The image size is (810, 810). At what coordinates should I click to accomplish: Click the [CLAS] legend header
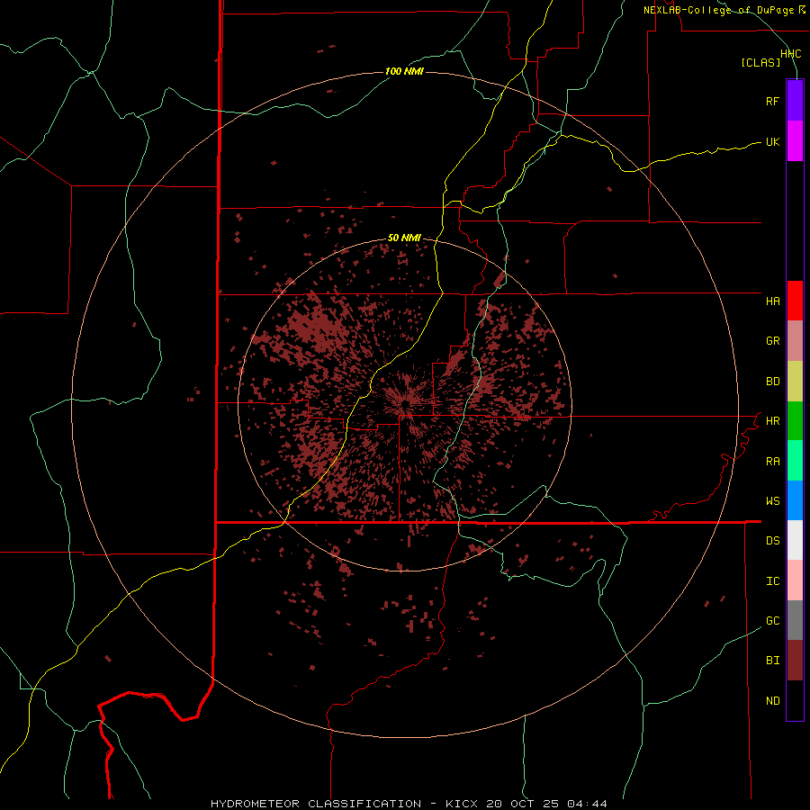(760, 62)
